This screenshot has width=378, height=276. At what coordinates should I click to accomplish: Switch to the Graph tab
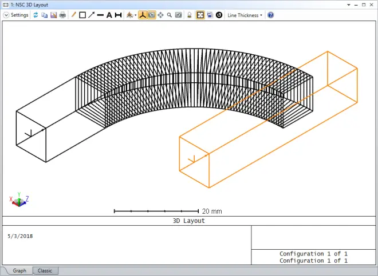click(x=19, y=271)
